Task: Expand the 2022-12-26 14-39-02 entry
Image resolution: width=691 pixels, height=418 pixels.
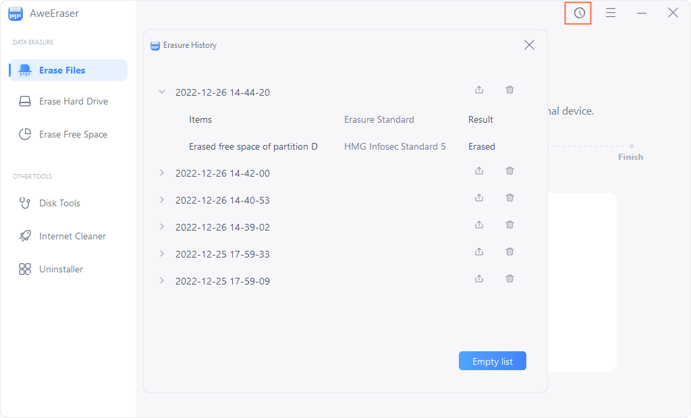Action: 161,227
